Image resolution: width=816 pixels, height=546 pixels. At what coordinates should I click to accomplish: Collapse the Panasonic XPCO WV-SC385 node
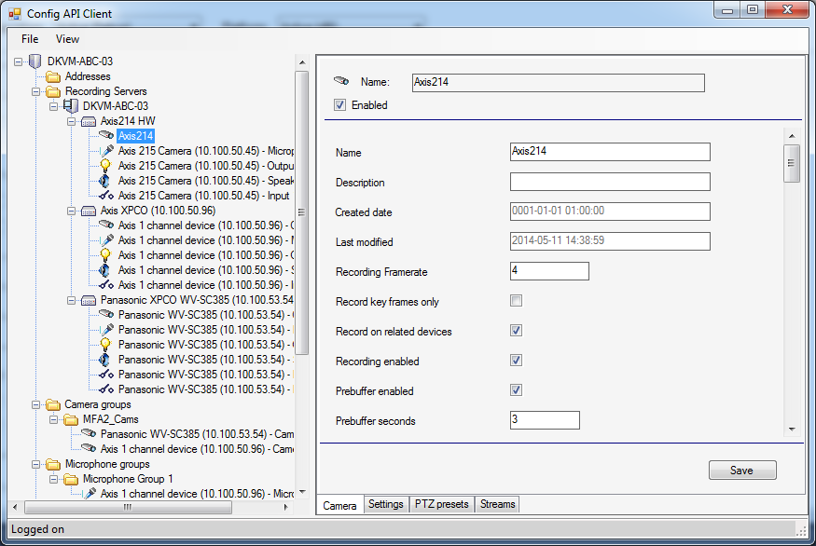click(71, 301)
